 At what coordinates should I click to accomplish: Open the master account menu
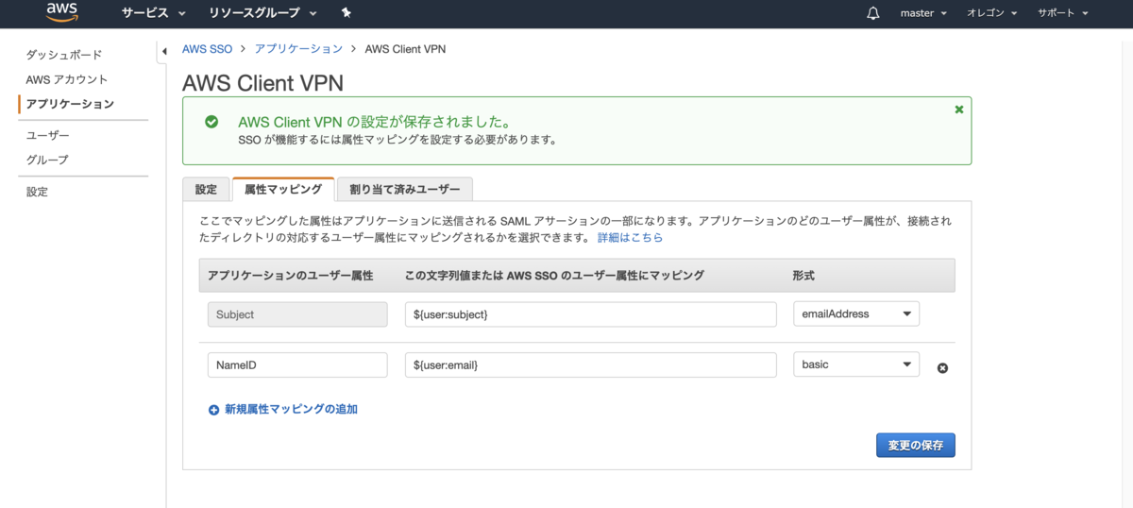[923, 13]
